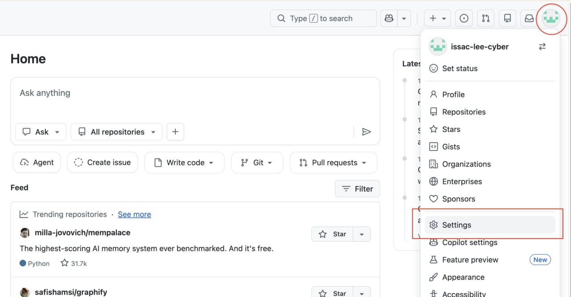Click the milla-jovovich avatar thumbnail
The height and width of the screenshot is (297, 571).
(25, 233)
